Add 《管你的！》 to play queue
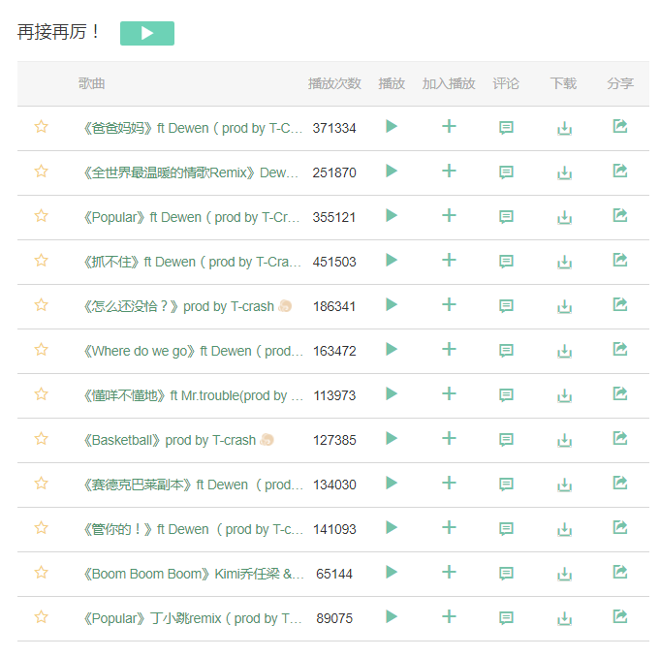Screen dimensions: 660x657 click(449, 528)
